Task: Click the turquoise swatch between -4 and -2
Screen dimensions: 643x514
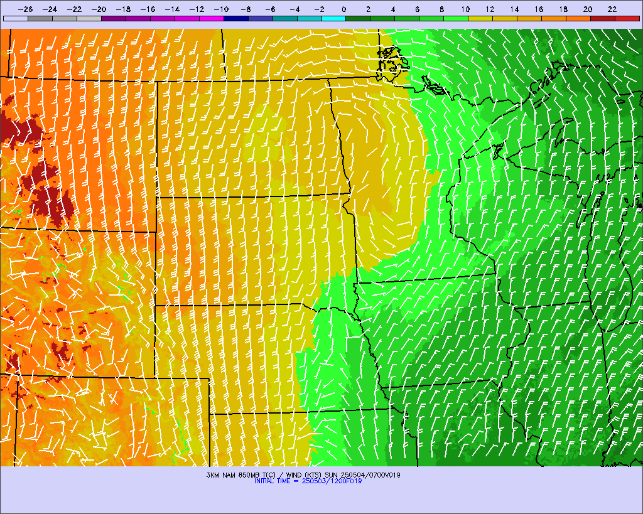Action: (x=309, y=18)
